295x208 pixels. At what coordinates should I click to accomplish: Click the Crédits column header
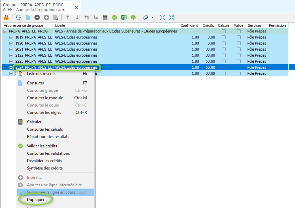[208, 25]
